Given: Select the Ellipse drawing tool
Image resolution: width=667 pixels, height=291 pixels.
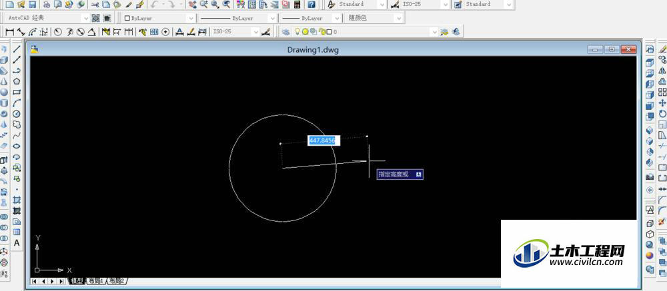Looking at the screenshot, I should pos(17,146).
